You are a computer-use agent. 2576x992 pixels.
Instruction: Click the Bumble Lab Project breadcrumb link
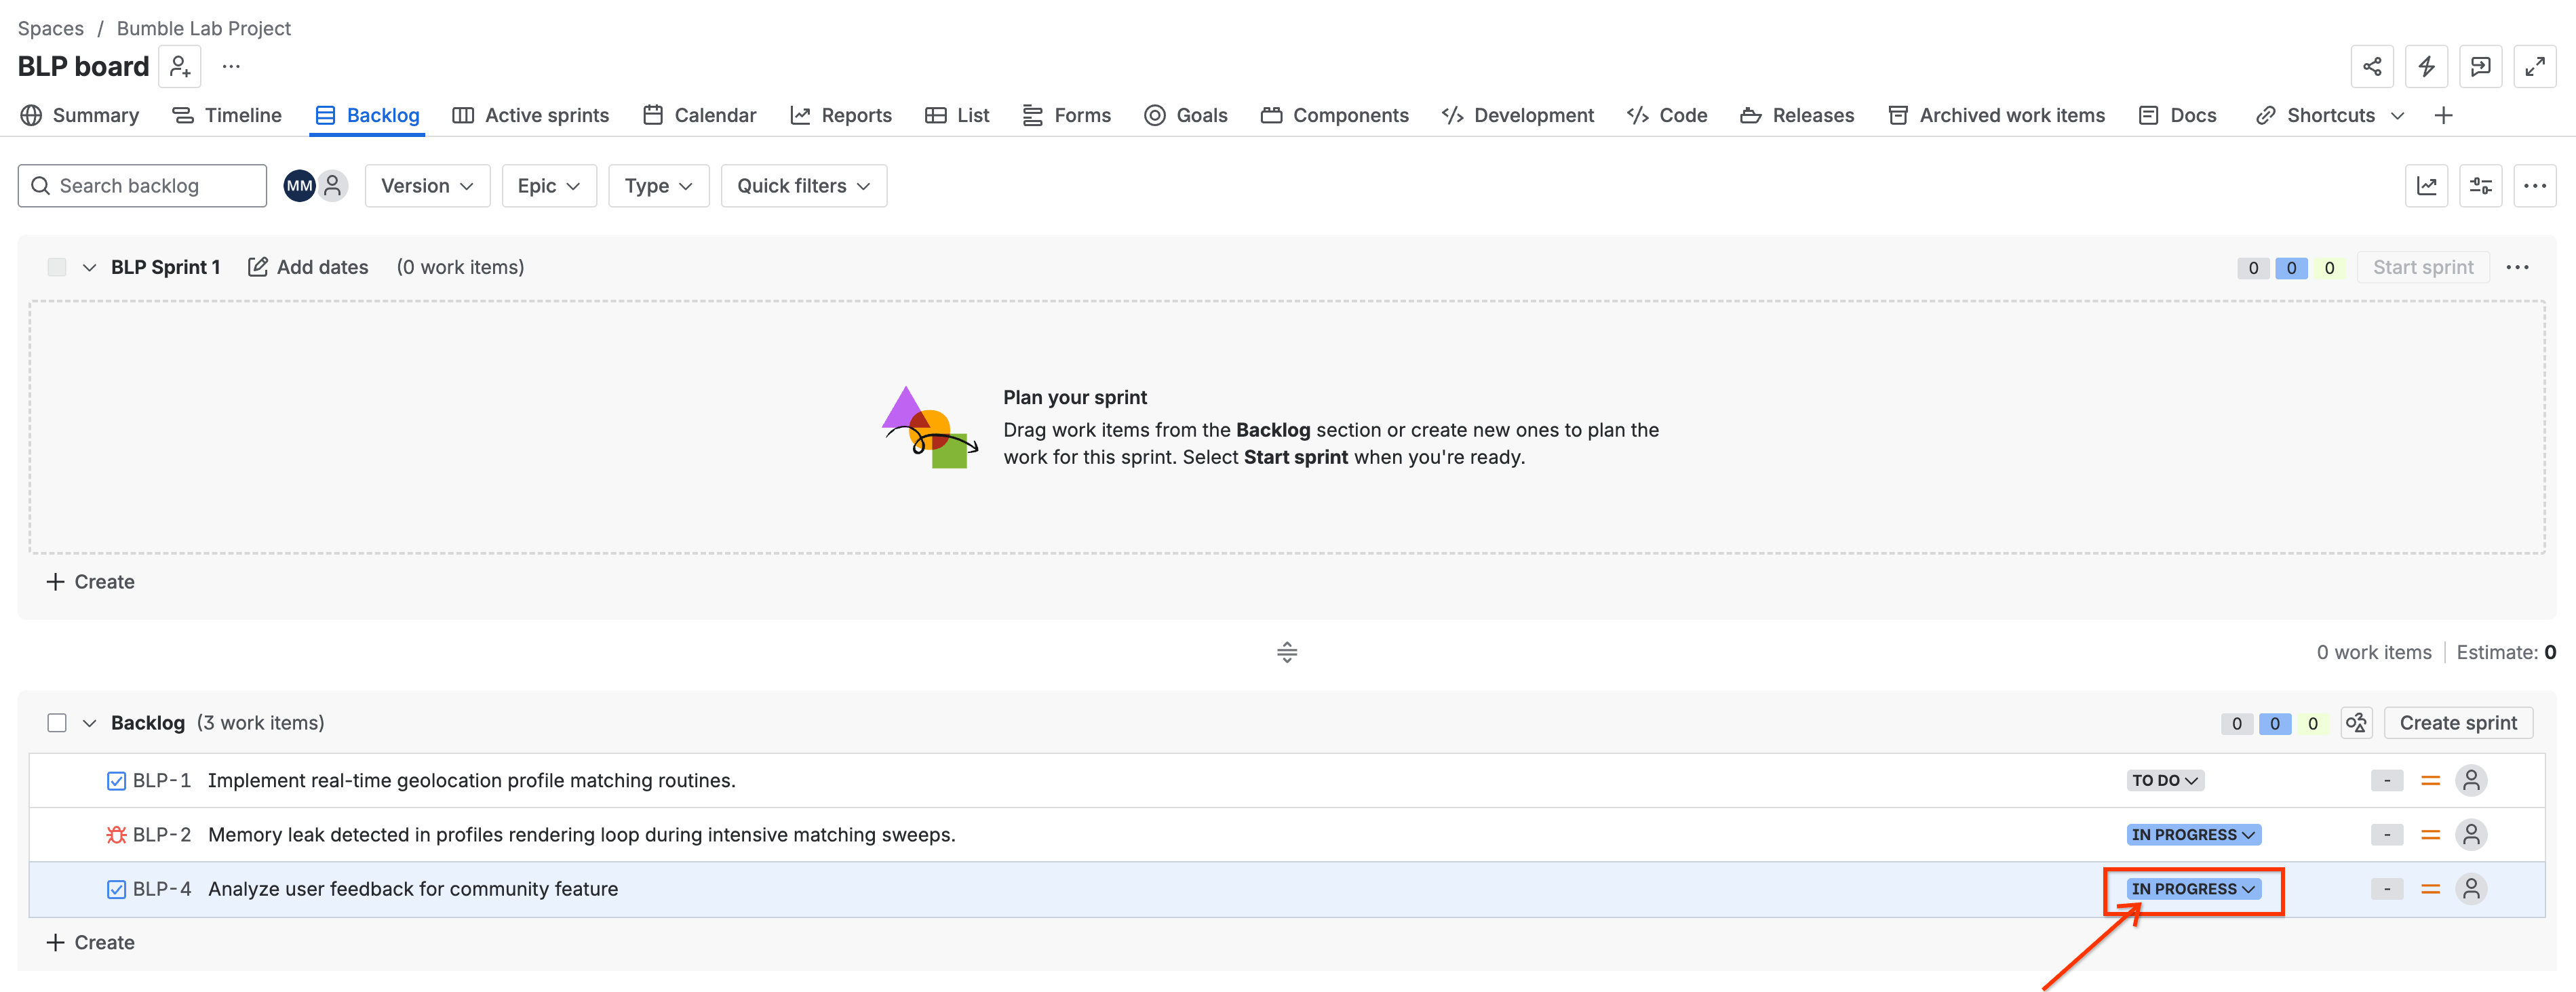pos(203,28)
